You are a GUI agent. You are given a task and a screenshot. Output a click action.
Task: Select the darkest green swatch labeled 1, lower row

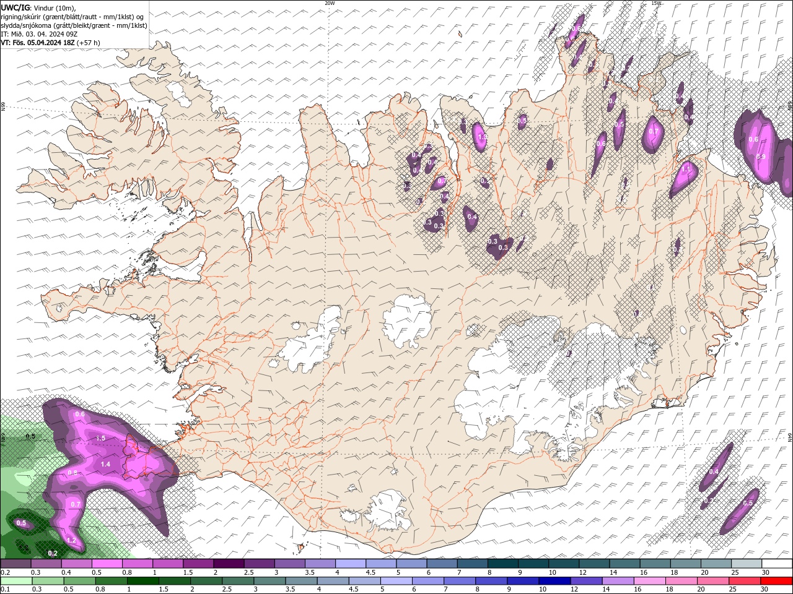click(x=142, y=581)
